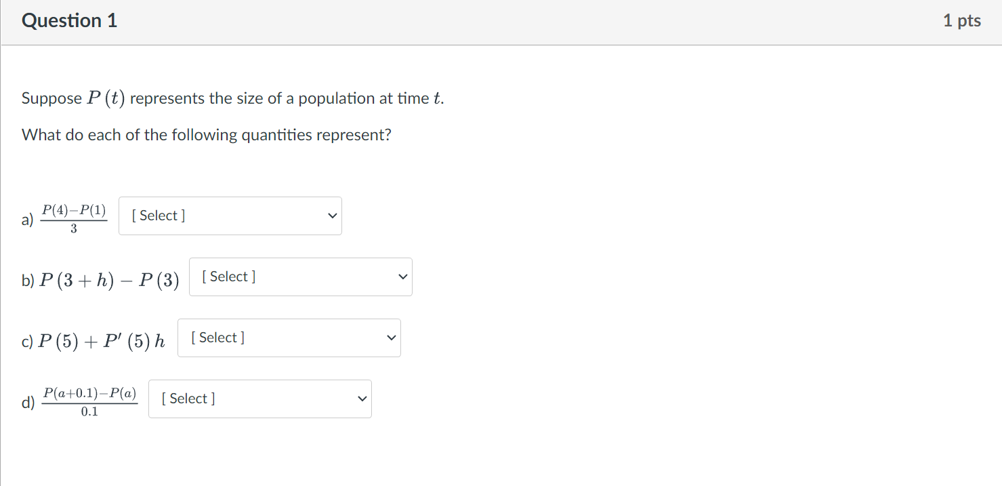Click the expression P(3+h) - P(3)

tap(109, 277)
